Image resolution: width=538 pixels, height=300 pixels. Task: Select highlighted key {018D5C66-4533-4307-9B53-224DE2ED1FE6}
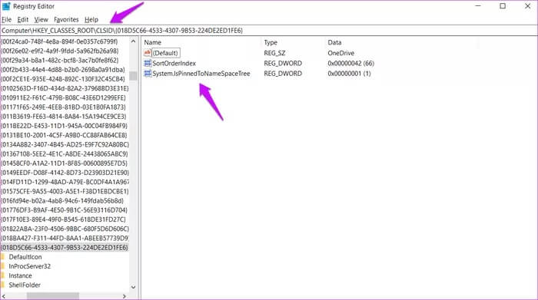click(x=65, y=248)
